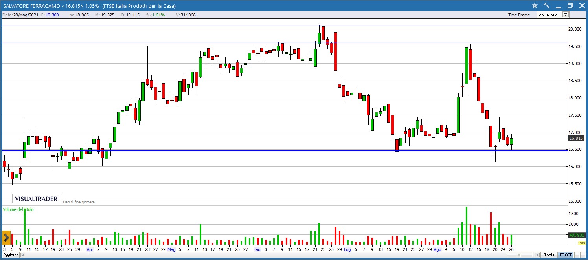Restore the chart window size
The width and height of the screenshot is (588, 260).
coord(570,5)
